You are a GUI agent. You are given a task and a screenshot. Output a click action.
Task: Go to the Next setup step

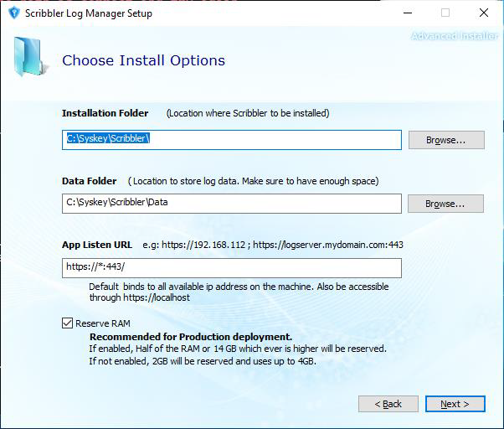click(x=455, y=404)
